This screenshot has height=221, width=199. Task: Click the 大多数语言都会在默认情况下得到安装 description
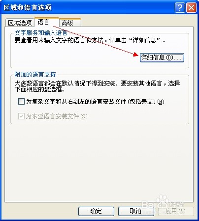click(x=66, y=83)
